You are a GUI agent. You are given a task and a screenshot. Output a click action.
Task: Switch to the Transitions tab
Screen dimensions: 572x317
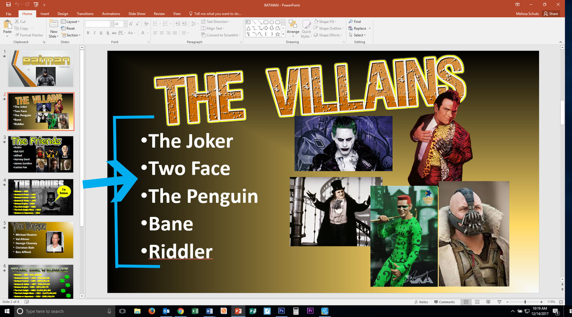pyautogui.click(x=85, y=14)
